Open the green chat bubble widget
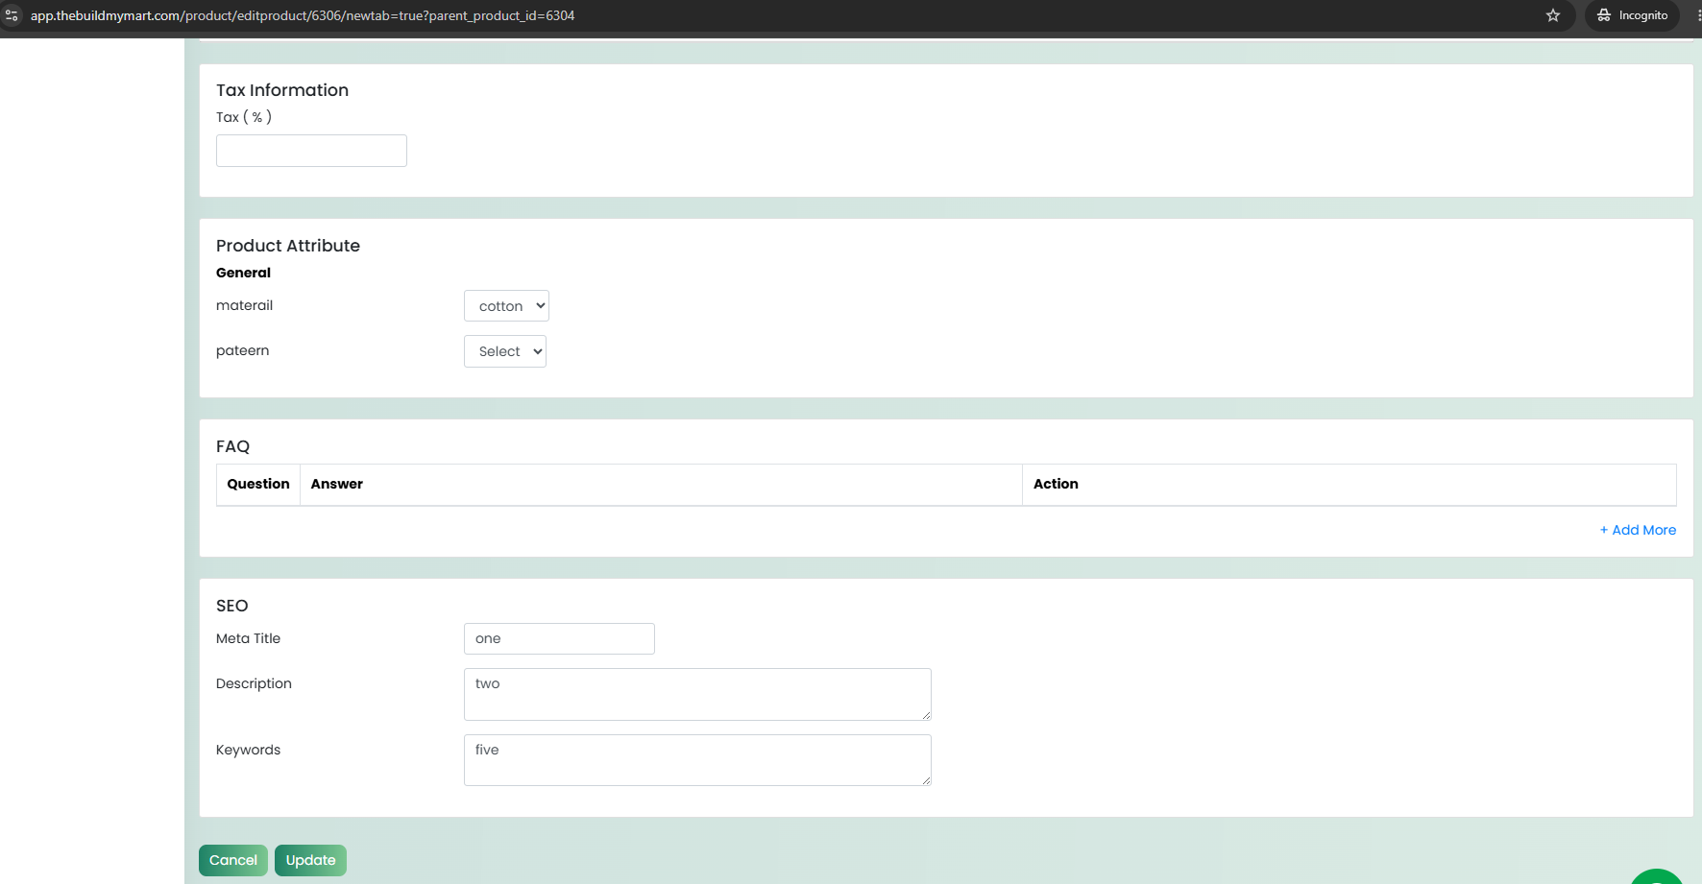1702x884 pixels. (x=1657, y=875)
